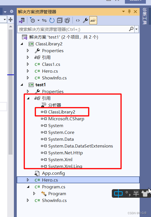Click the View Code toolbar icon
This screenshot has width=151, height=217.
point(78,20)
